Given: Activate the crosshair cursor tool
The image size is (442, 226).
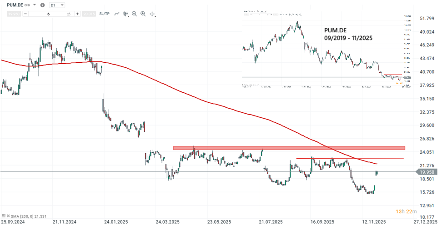Looking at the screenshot, I should coord(152,14).
